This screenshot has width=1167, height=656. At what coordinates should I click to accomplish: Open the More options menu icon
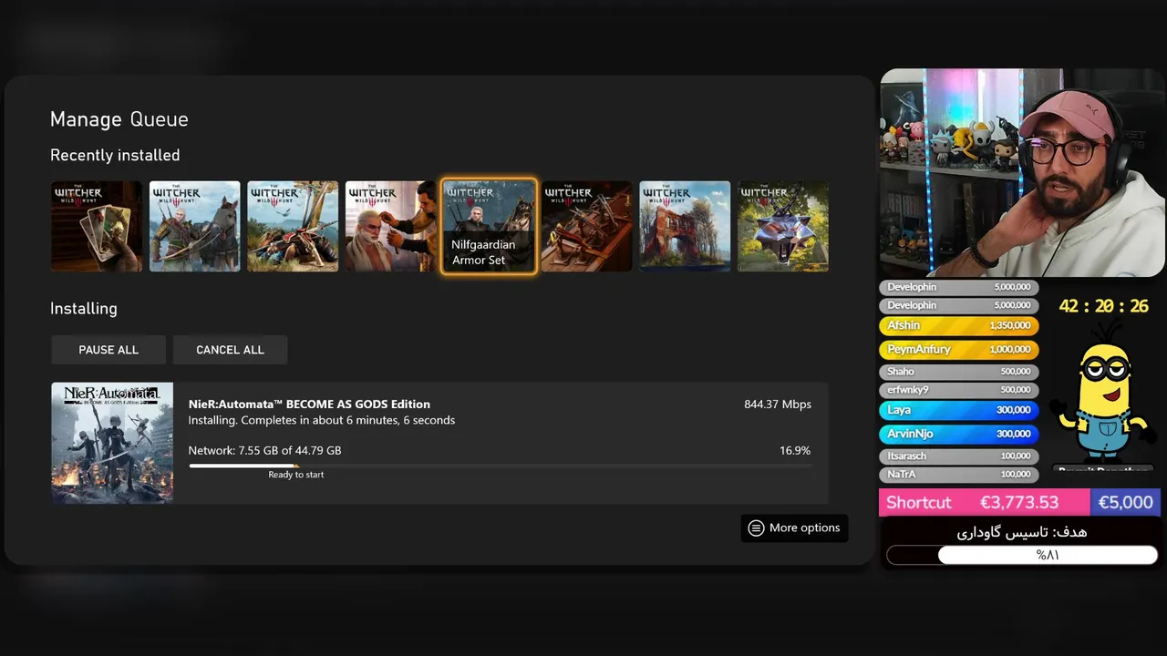coord(756,528)
